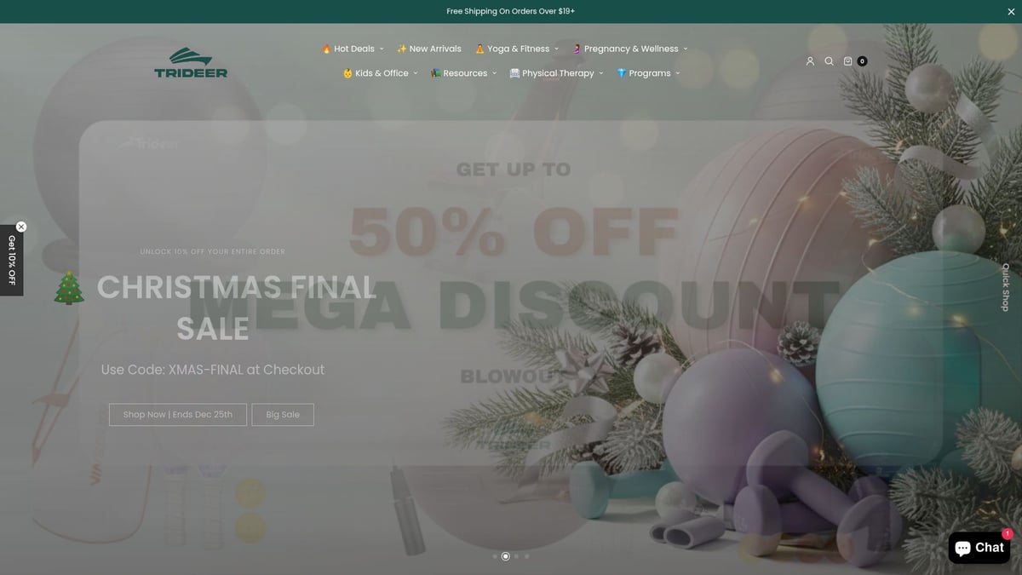Open the Shopify Chat widget
The height and width of the screenshot is (575, 1022).
(x=979, y=548)
